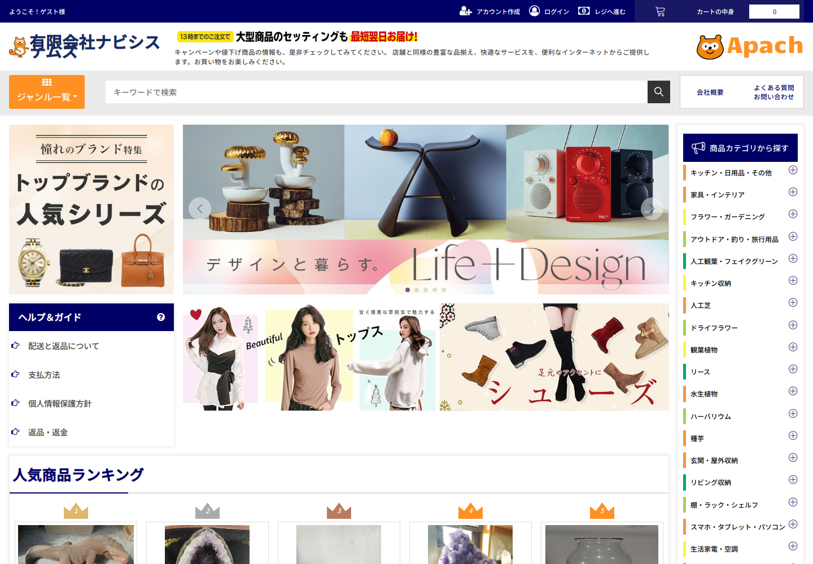Click the keyword search field
The width and height of the screenshot is (813, 564).
click(376, 92)
